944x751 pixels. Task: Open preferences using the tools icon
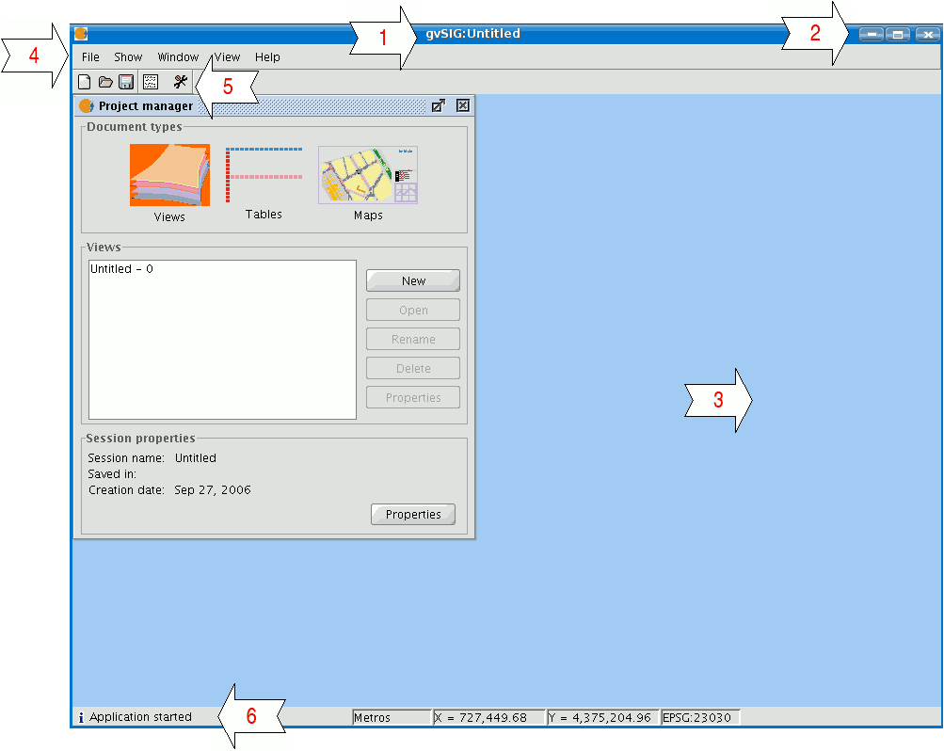[180, 82]
